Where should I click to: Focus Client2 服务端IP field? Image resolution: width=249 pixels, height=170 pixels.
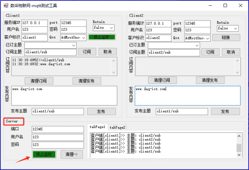coord(158,24)
